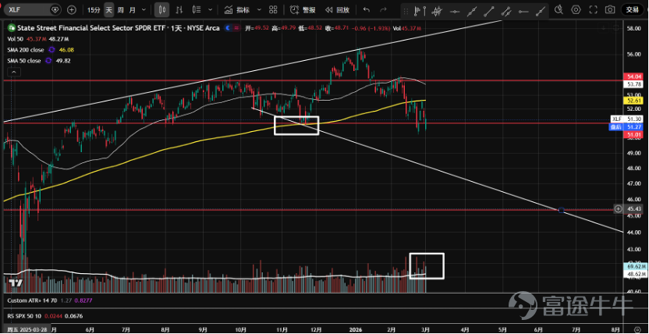Select the extended line drawing tool
The width and height of the screenshot is (649, 334).
(x=471, y=12)
